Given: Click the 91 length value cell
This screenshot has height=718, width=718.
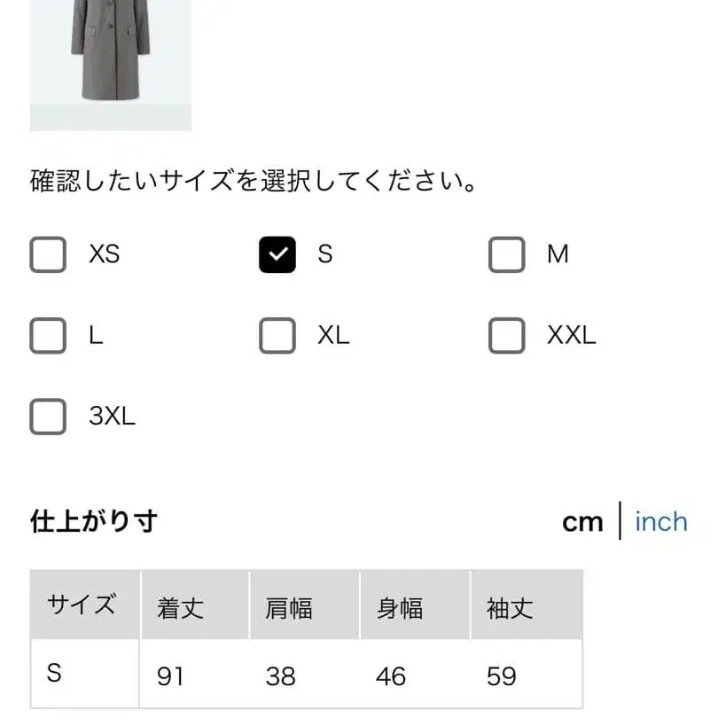Looking at the screenshot, I should [170, 677].
